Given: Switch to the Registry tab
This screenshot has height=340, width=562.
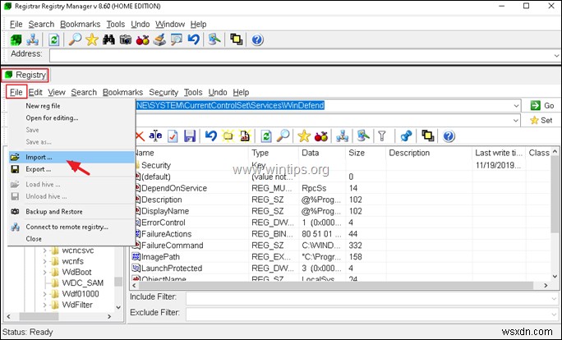Looking at the screenshot, I should (25, 75).
